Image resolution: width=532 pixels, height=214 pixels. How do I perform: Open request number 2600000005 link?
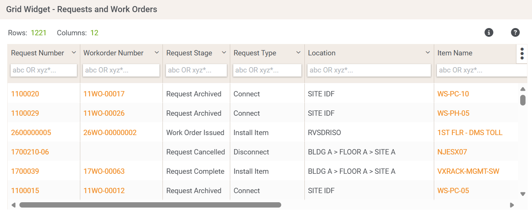pyautogui.click(x=31, y=133)
